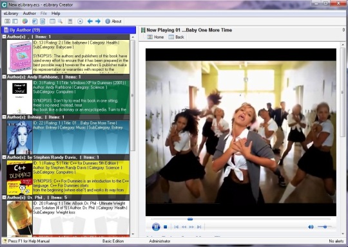Click the pie chart toolbar icon
348x247 pixels.
tap(25, 21)
